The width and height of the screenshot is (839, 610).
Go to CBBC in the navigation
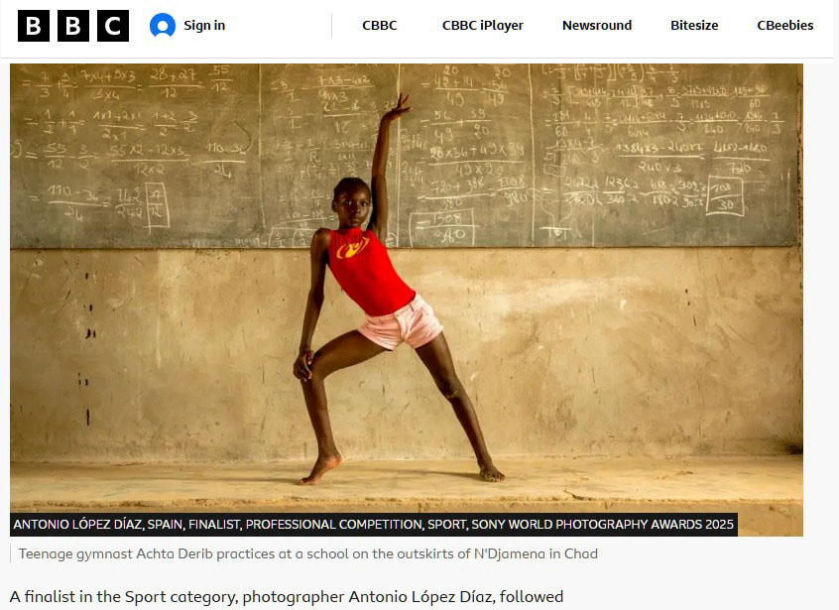(x=380, y=25)
